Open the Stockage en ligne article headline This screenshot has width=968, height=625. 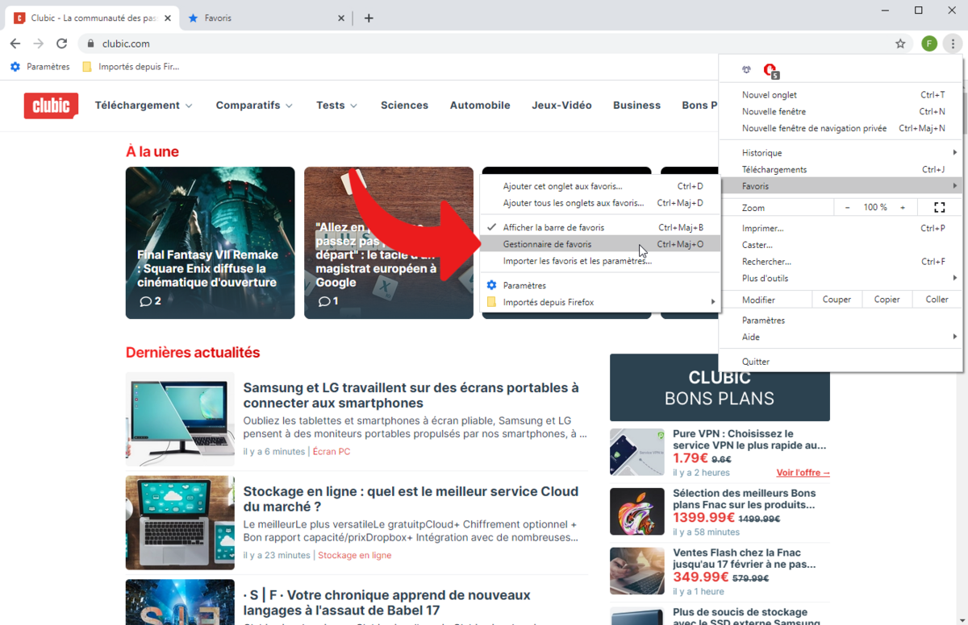(x=411, y=499)
